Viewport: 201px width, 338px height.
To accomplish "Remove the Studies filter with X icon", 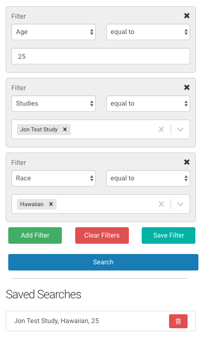I will 187,87.
